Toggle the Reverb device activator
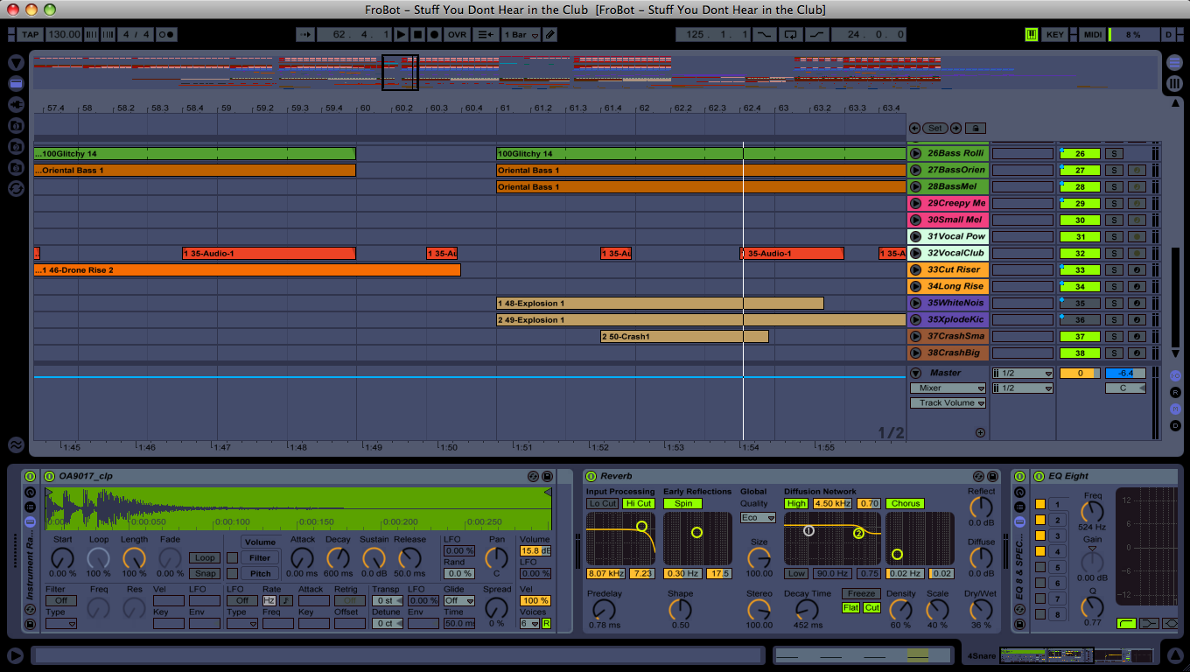 click(x=591, y=476)
